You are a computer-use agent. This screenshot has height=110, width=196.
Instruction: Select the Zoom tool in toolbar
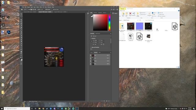pyautogui.click(x=21, y=54)
